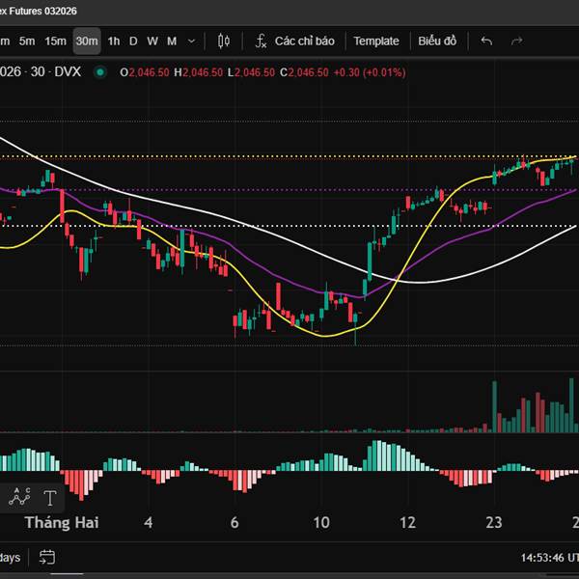Switch to 15m timeframe

tap(56, 41)
